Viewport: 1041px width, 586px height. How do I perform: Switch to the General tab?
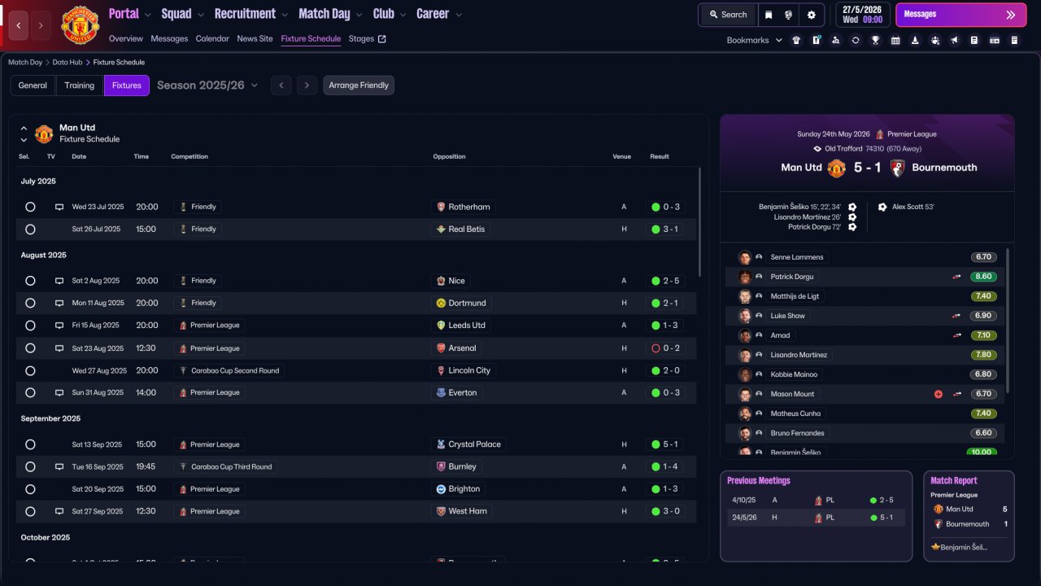pyautogui.click(x=33, y=85)
